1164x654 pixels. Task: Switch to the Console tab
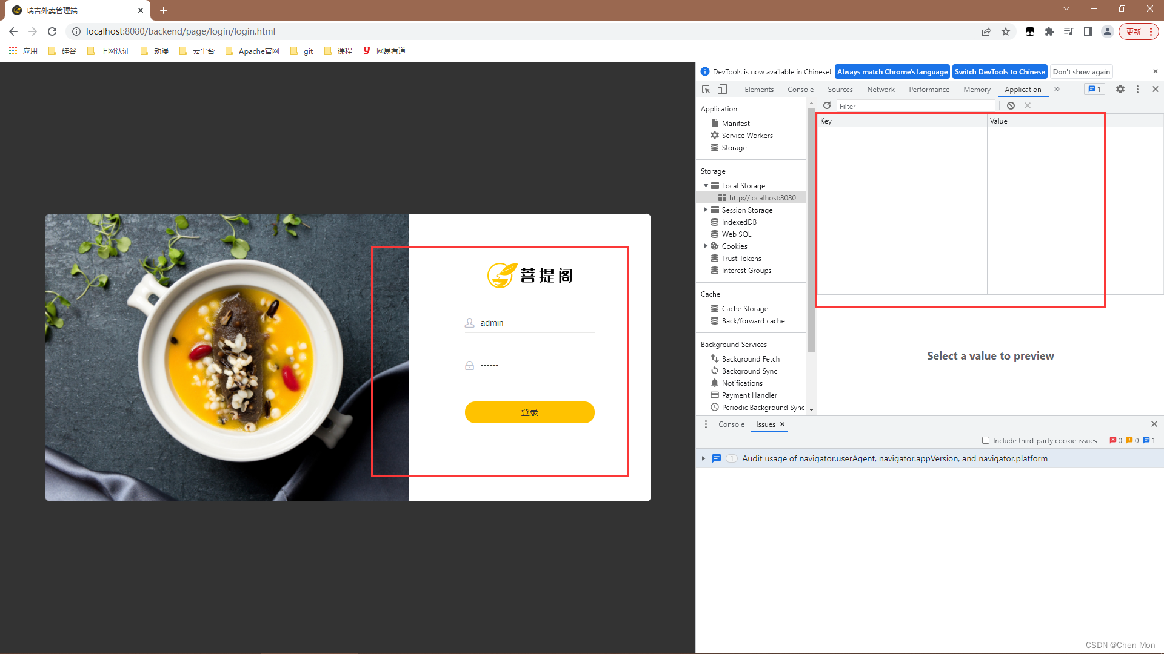(x=800, y=88)
